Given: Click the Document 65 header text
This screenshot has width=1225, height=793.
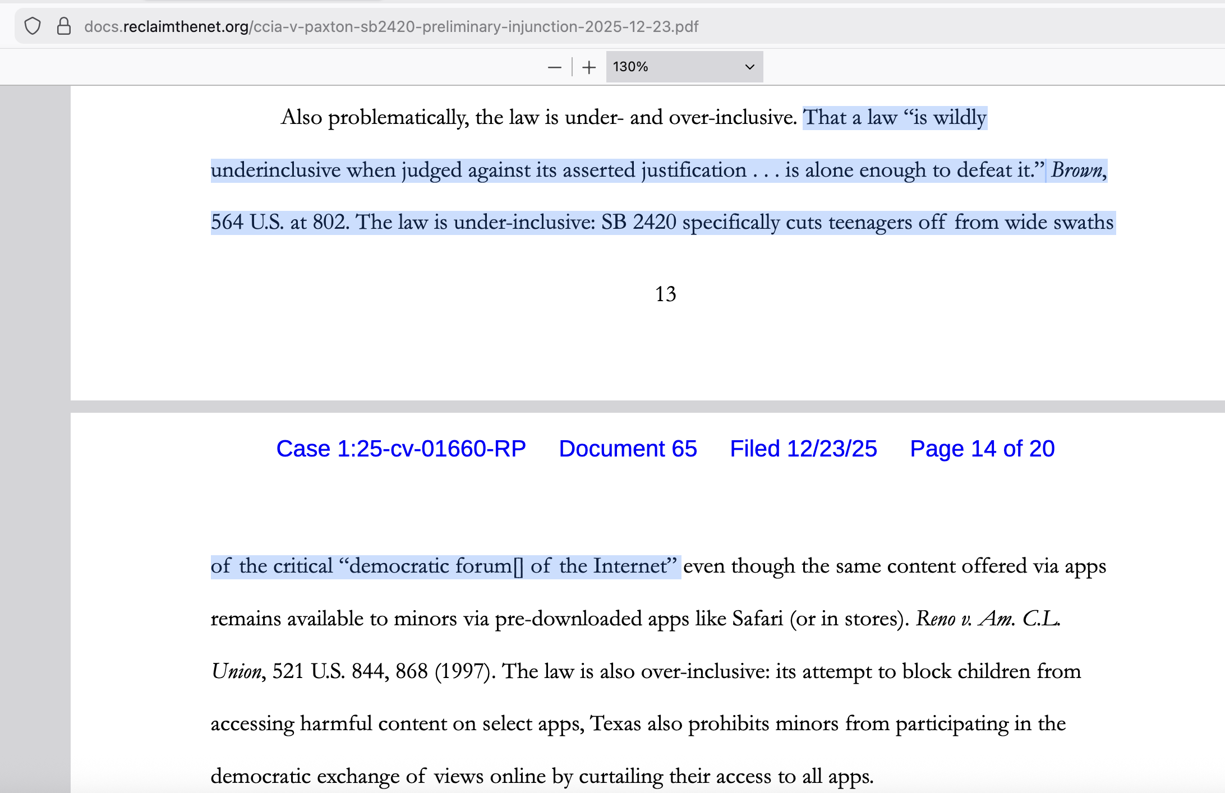Looking at the screenshot, I should click(628, 449).
